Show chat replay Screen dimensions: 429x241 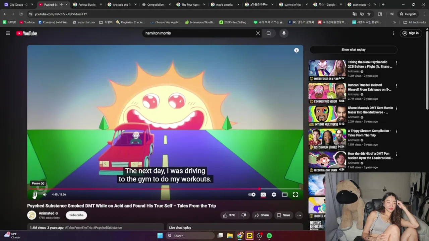[353, 50]
